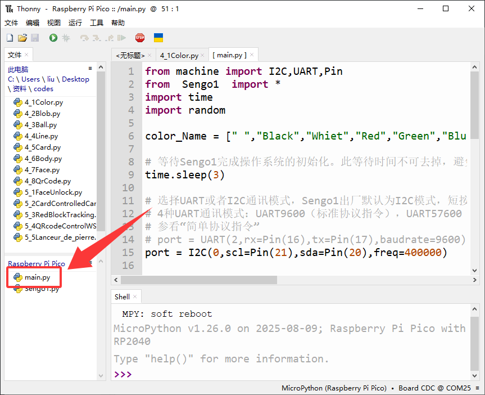The height and width of the screenshot is (395, 485).
Task: Click the local files scrollbar up arrow
Action: click(101, 67)
